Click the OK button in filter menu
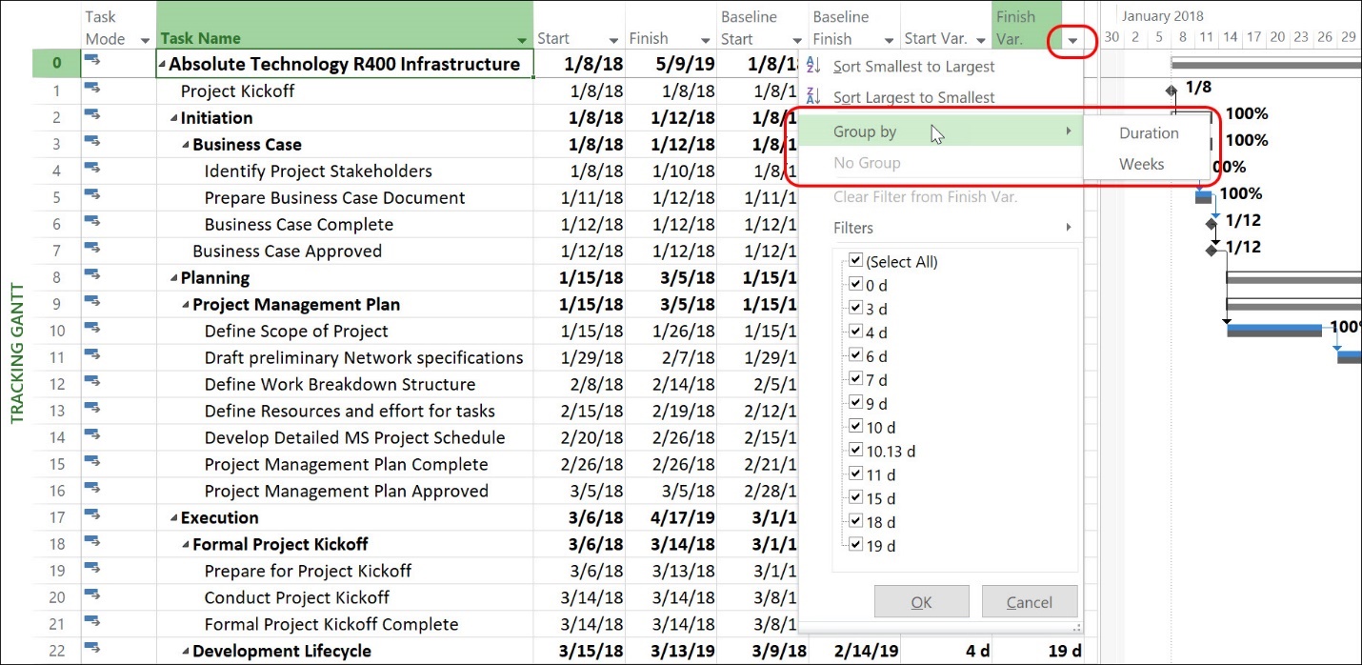Viewport: 1362px width, 665px height. (x=921, y=602)
